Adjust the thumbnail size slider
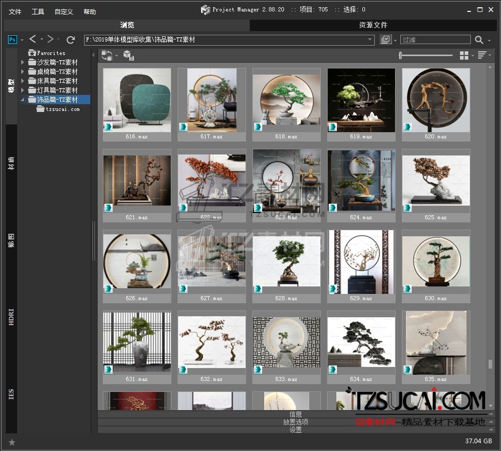This screenshot has width=501, height=451. click(401, 55)
